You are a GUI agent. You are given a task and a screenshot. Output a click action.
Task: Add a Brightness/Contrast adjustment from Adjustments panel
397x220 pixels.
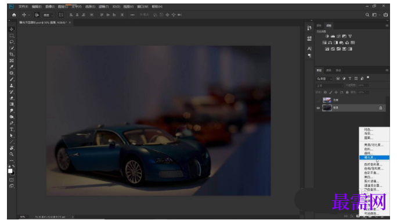click(x=327, y=36)
